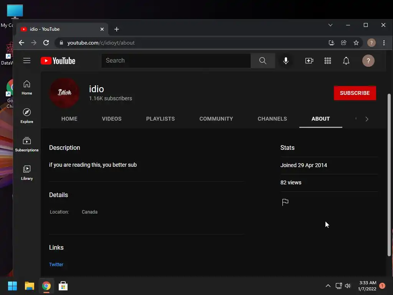Open Microsoft Store from the taskbar
The image size is (393, 295).
[63, 286]
